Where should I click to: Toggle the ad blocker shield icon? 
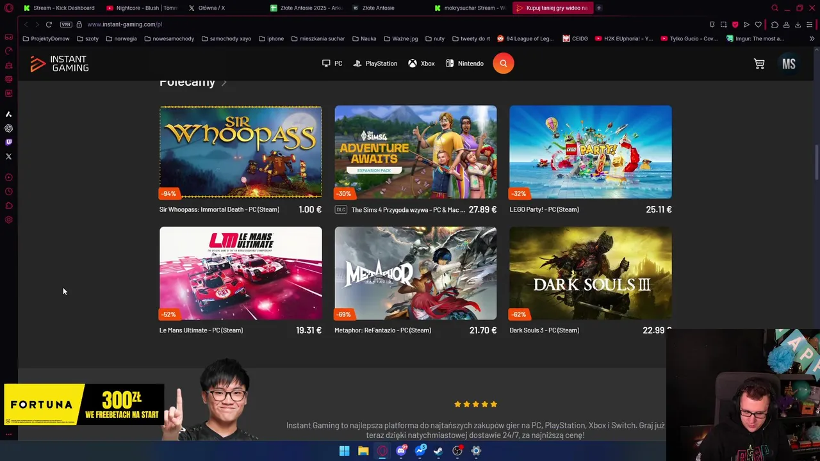pos(735,24)
